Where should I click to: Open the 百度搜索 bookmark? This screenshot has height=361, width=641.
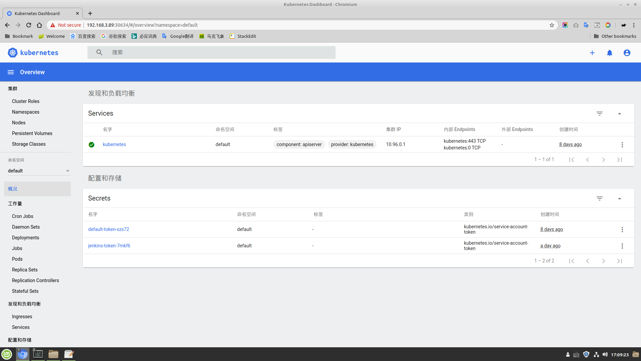click(x=83, y=36)
